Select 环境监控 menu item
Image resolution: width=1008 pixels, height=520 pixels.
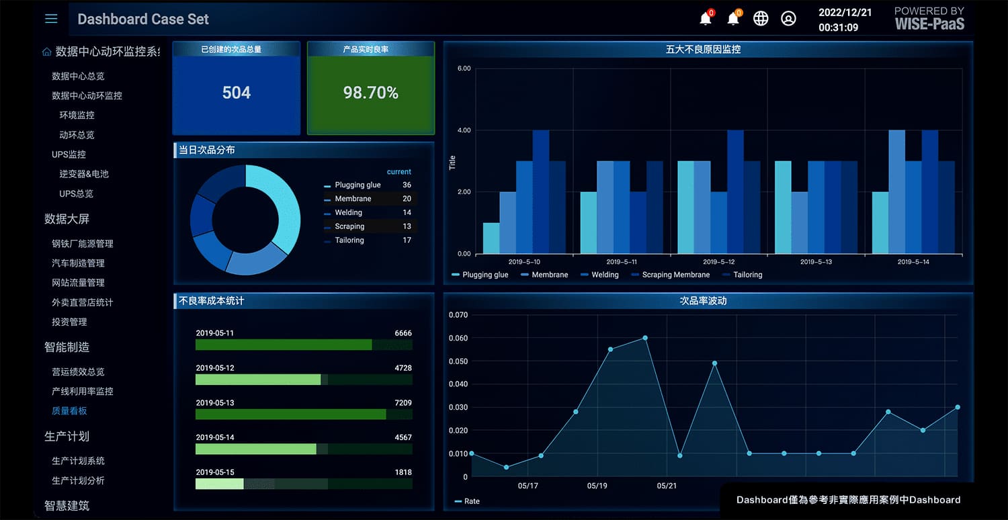[x=77, y=115]
